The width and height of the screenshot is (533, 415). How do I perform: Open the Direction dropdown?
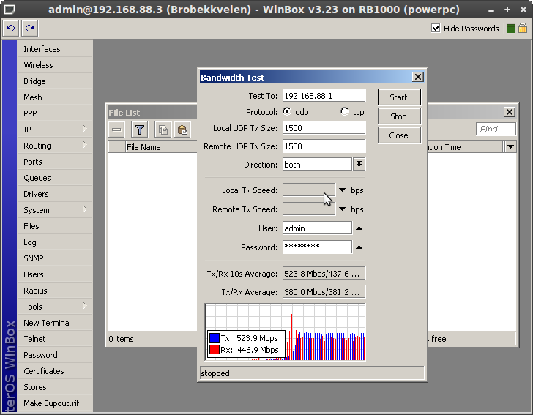[x=359, y=165]
